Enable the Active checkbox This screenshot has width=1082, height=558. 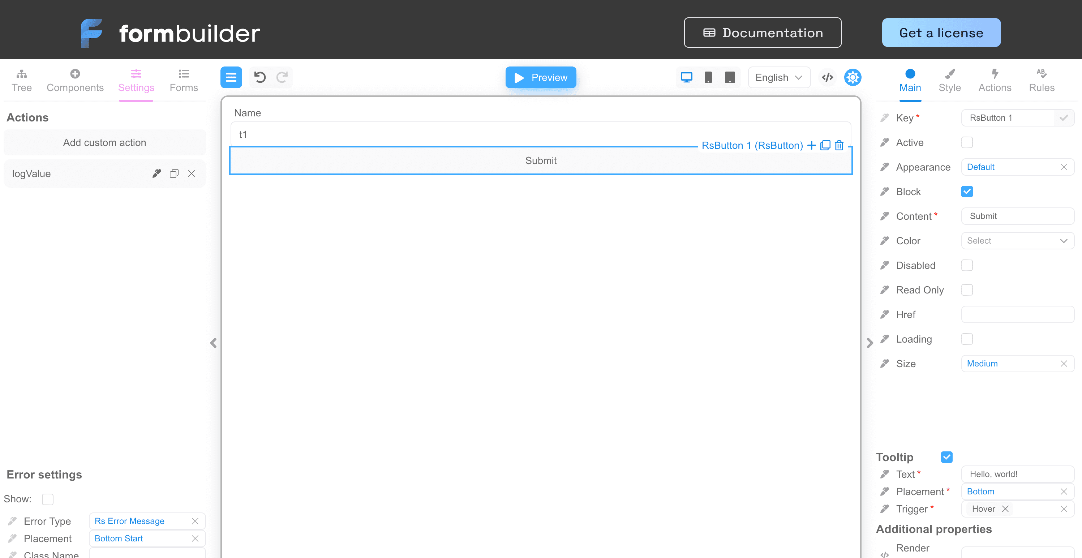coord(966,142)
